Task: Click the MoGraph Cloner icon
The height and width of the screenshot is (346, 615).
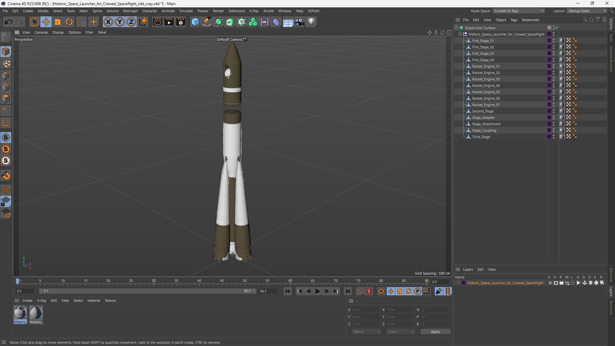Action: pos(253,22)
